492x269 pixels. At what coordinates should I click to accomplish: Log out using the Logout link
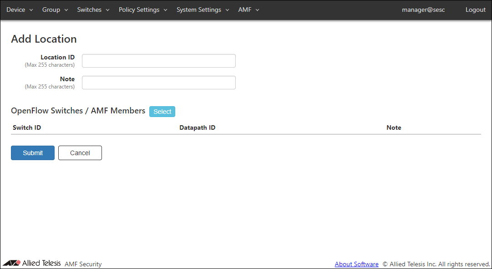point(475,10)
